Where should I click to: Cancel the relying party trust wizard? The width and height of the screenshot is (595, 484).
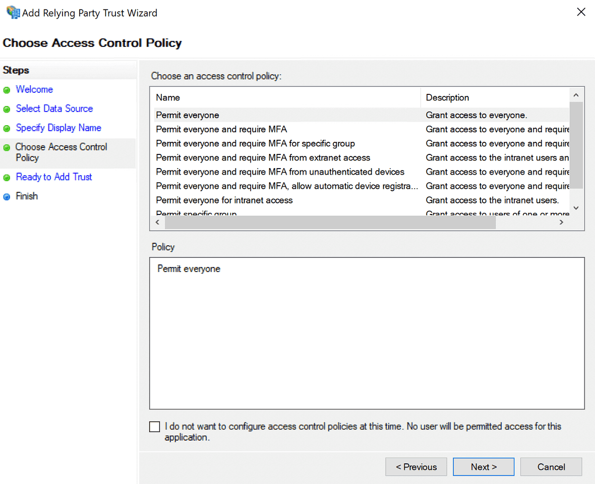[x=551, y=467]
